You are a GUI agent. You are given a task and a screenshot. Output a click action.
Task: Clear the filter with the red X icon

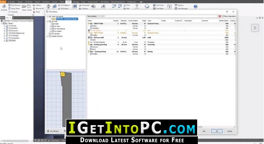(x=220, y=16)
